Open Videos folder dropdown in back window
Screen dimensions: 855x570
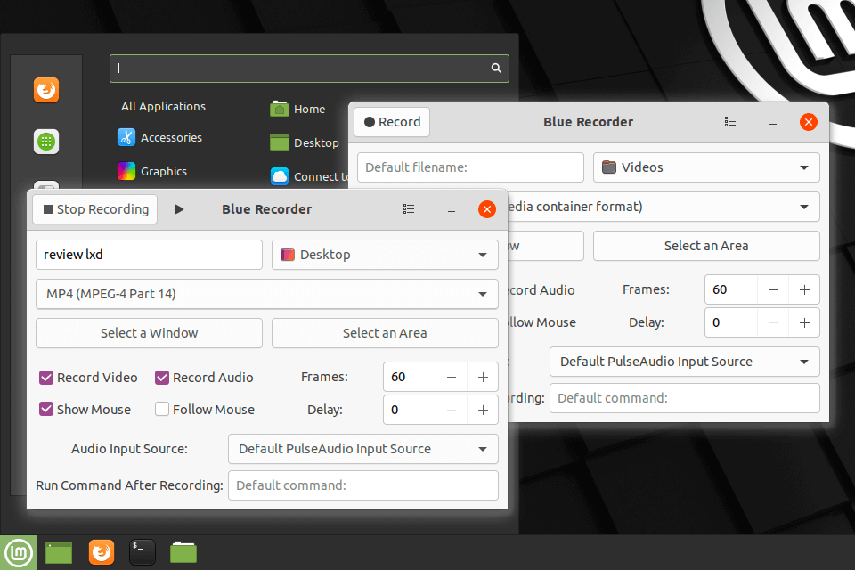click(706, 167)
